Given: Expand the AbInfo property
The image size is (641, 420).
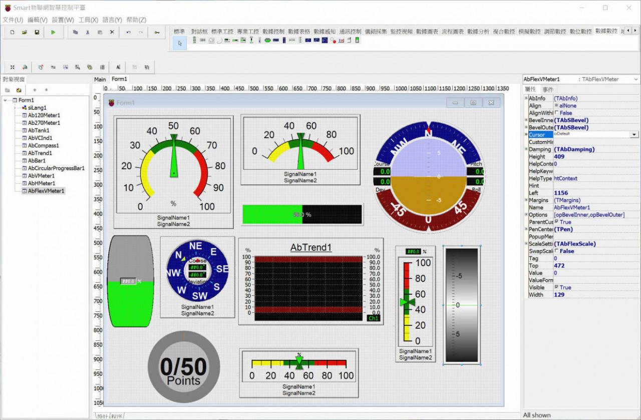Looking at the screenshot, I should [x=526, y=99].
